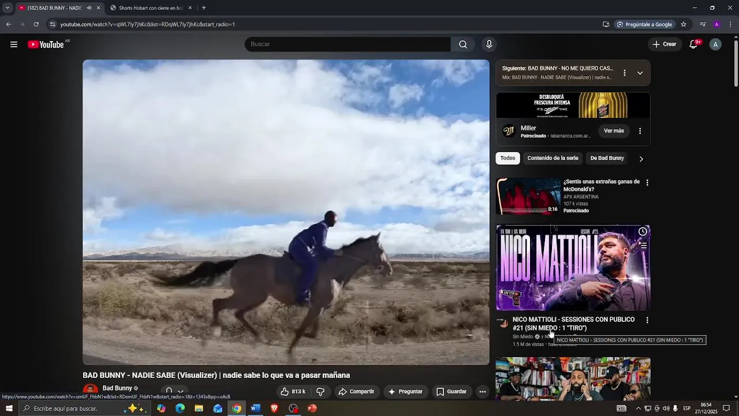Click the page vertical scrollbar
739x416 pixels.
pos(736,64)
